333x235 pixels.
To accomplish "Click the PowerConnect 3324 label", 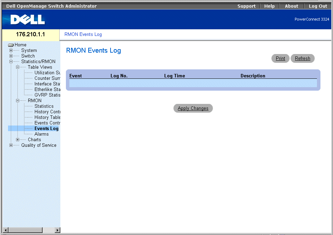I will tap(312, 19).
